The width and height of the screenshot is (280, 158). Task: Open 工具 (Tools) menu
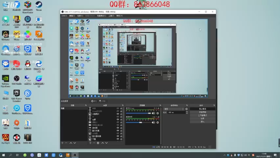point(111,16)
